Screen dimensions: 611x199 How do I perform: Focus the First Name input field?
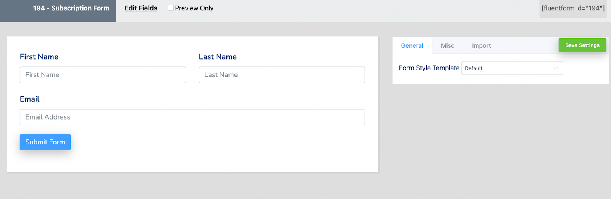click(103, 75)
